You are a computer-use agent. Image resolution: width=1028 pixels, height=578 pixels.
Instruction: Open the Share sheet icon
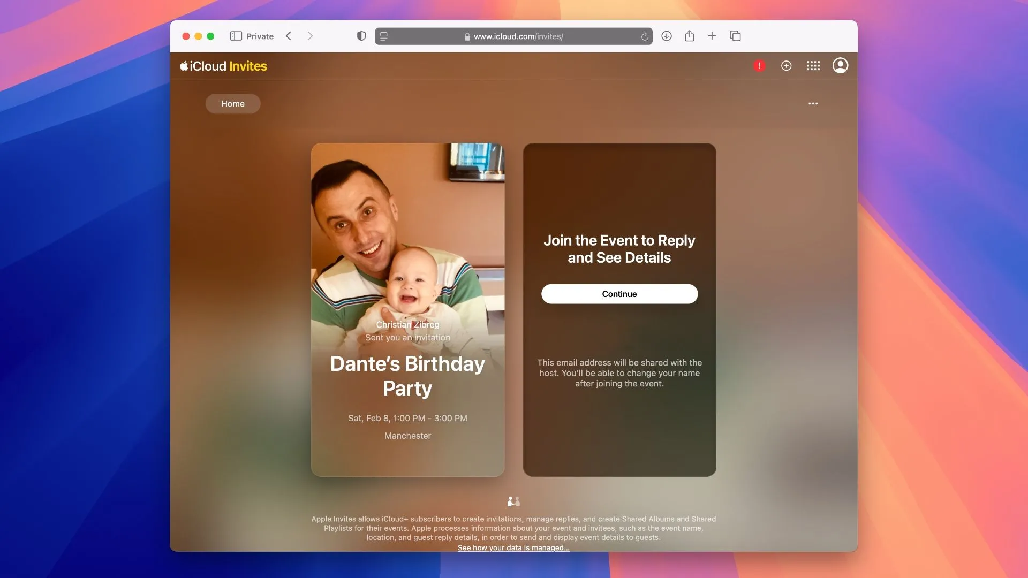pyautogui.click(x=690, y=36)
